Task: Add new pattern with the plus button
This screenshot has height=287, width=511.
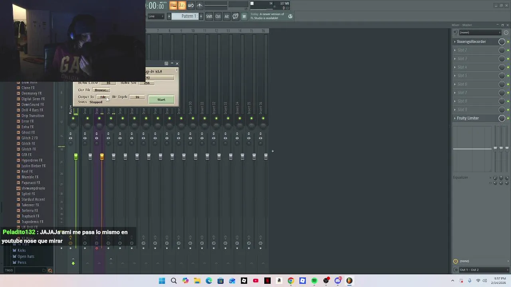Action: coord(201,16)
